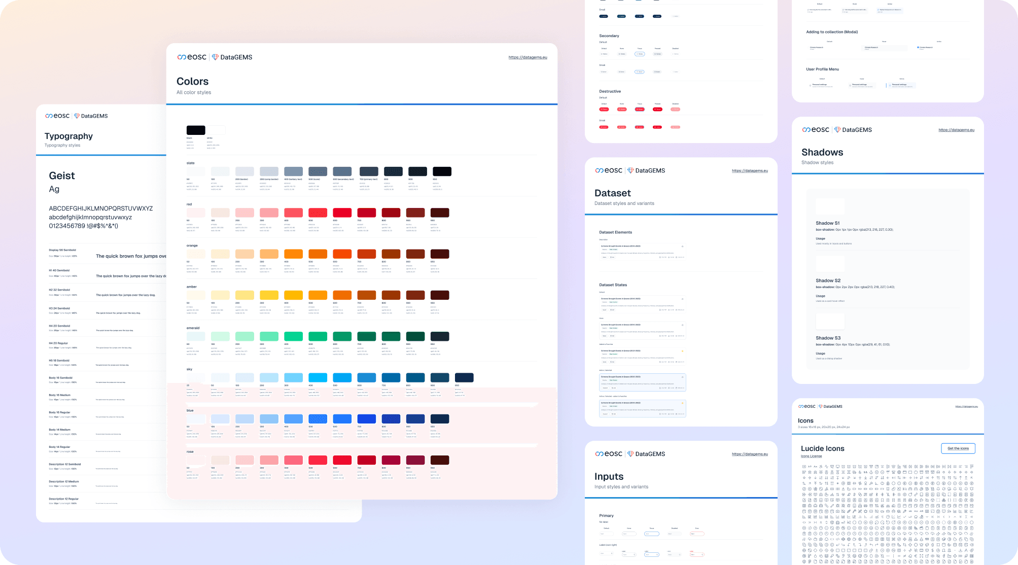Image resolution: width=1018 pixels, height=565 pixels.
Task: Open datagems.eu link on Colors card
Action: [528, 57]
